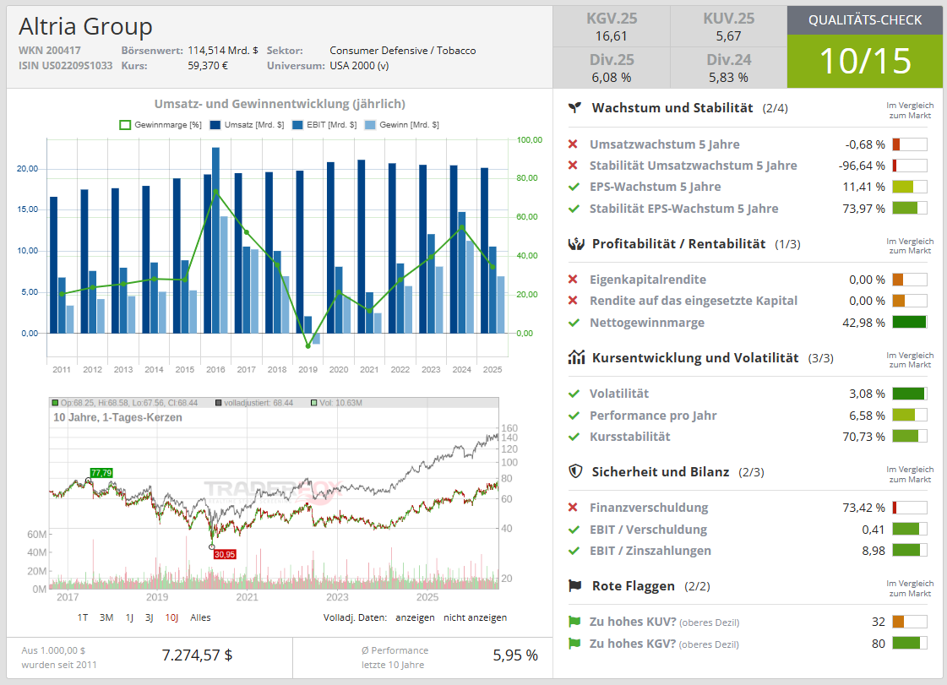This screenshot has width=947, height=685.
Task: Click 'anzeigen' for Volladj. Daten
Action: click(415, 617)
